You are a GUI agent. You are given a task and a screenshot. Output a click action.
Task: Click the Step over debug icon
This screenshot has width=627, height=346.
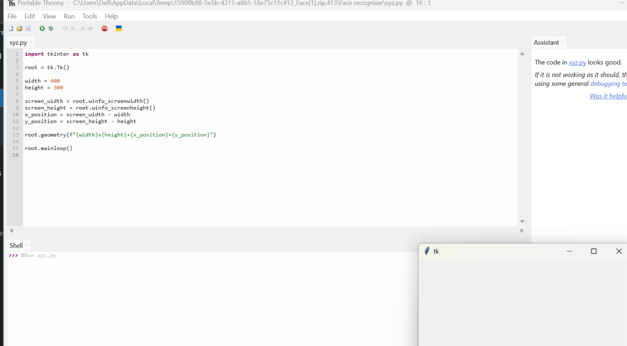65,29
